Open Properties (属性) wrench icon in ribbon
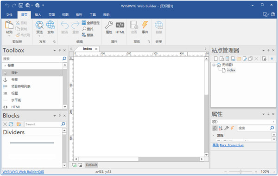 pyautogui.click(x=109, y=25)
